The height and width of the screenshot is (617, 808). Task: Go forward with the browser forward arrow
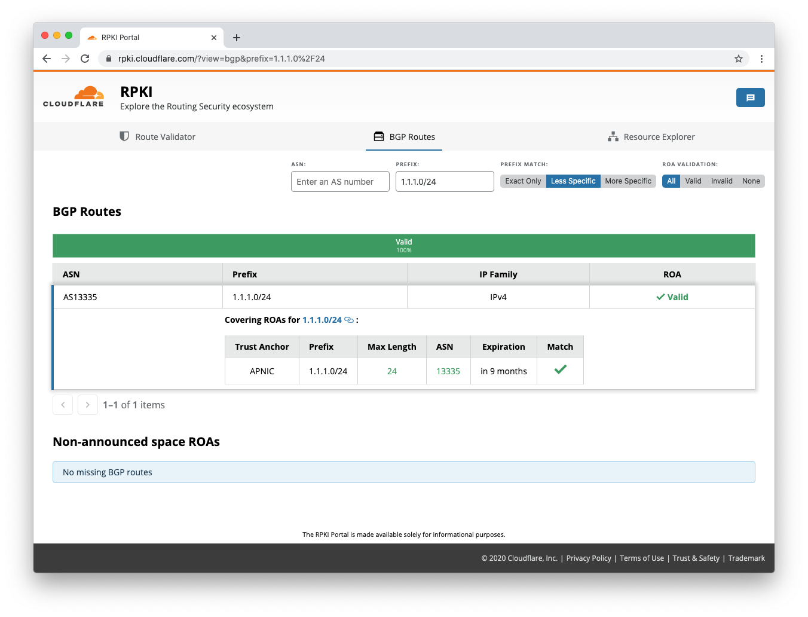(x=66, y=59)
